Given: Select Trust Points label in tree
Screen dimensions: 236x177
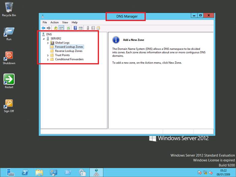Looking at the screenshot, I should [x=62, y=55].
